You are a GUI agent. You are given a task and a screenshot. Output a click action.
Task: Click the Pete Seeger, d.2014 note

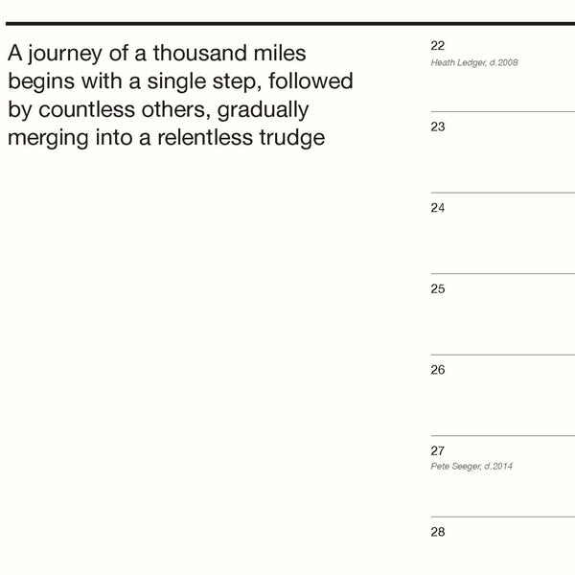coord(472,467)
